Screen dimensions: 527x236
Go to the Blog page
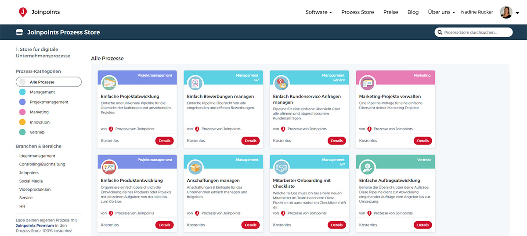point(413,12)
